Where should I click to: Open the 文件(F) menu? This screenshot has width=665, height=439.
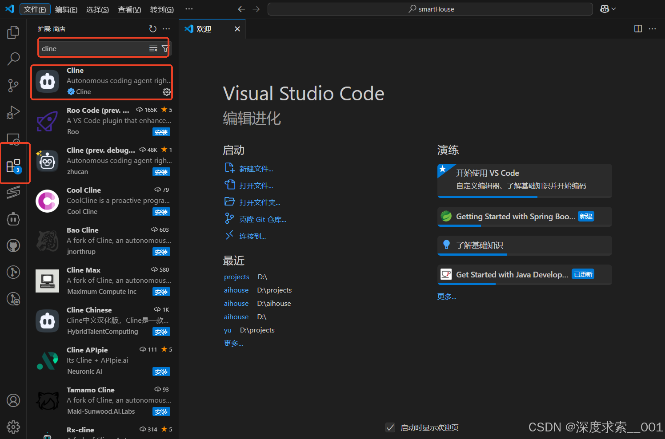coord(35,9)
